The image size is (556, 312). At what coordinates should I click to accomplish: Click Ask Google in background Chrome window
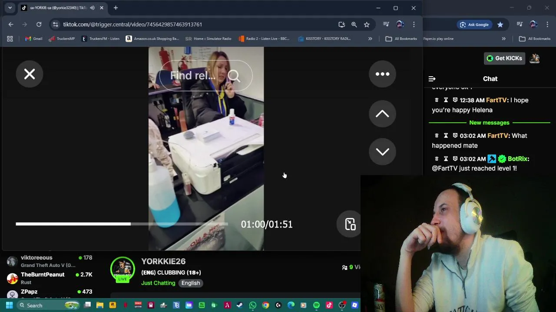tap(474, 25)
